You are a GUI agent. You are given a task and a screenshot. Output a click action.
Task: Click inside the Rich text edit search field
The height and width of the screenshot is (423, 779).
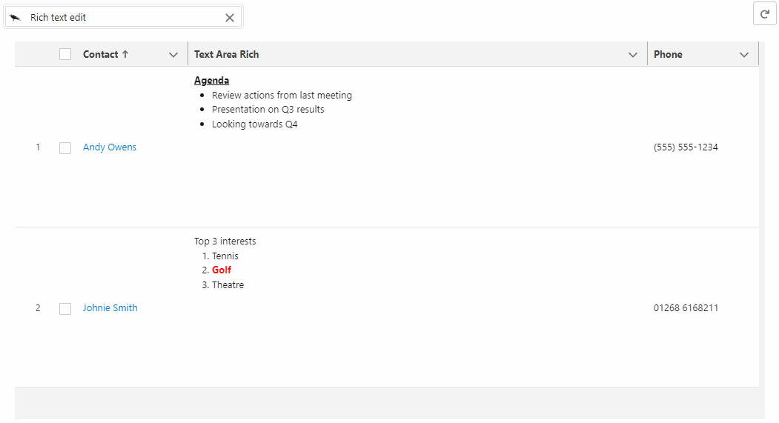coord(125,17)
